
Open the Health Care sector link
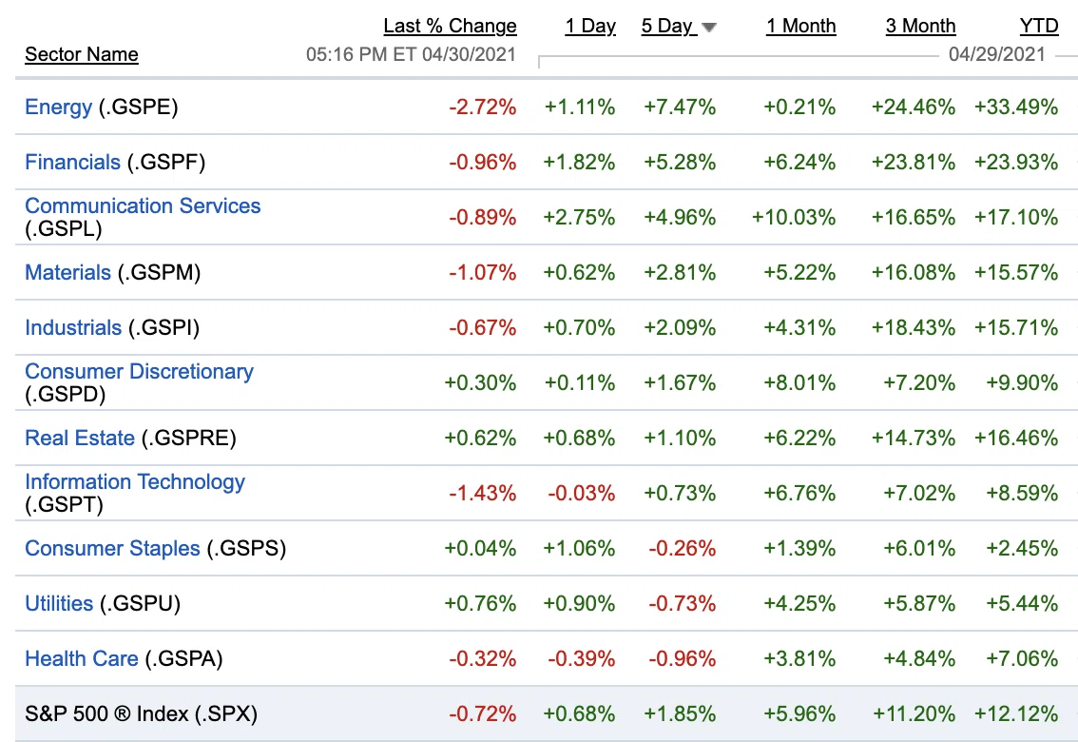[81, 658]
